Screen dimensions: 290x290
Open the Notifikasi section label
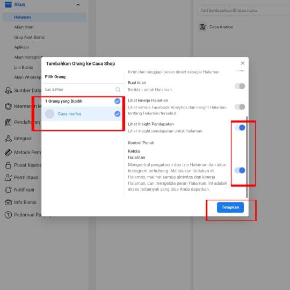pos(24,190)
